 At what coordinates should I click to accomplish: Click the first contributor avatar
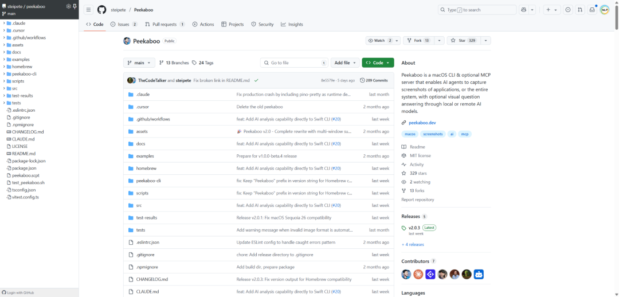coord(406,274)
